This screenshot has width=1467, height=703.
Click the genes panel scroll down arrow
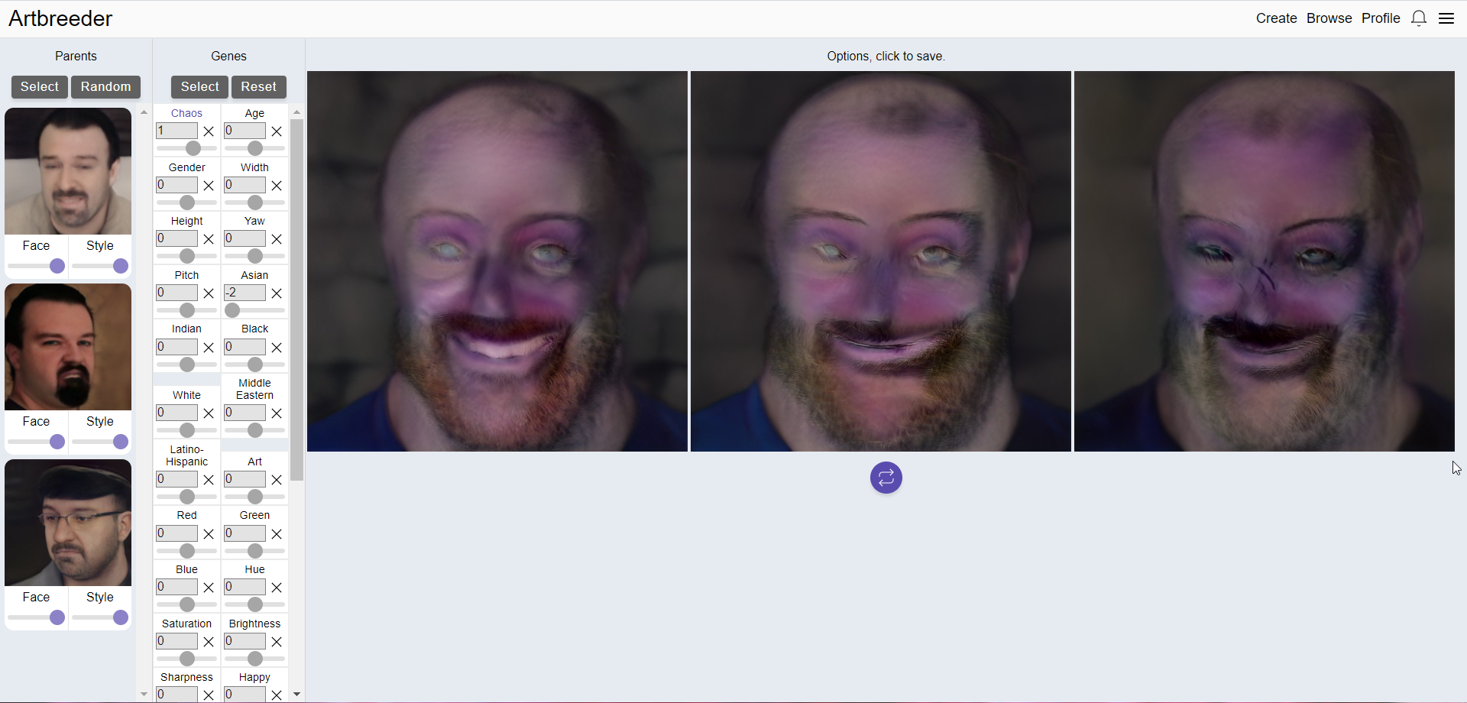tap(297, 695)
